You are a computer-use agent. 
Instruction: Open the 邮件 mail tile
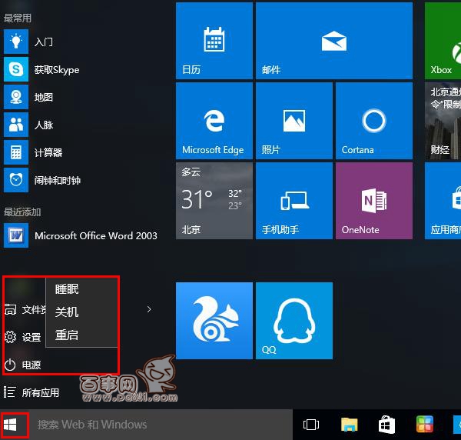(x=332, y=41)
